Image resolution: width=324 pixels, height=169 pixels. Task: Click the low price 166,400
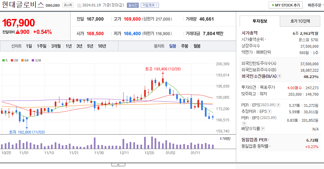point(132,33)
